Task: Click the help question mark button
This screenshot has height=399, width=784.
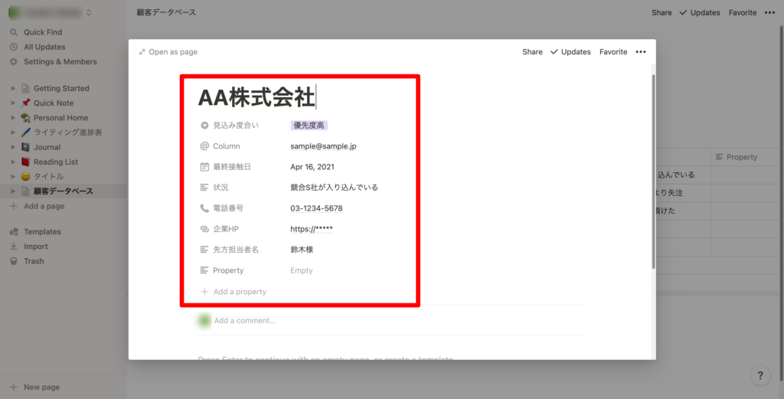Action: pyautogui.click(x=760, y=375)
